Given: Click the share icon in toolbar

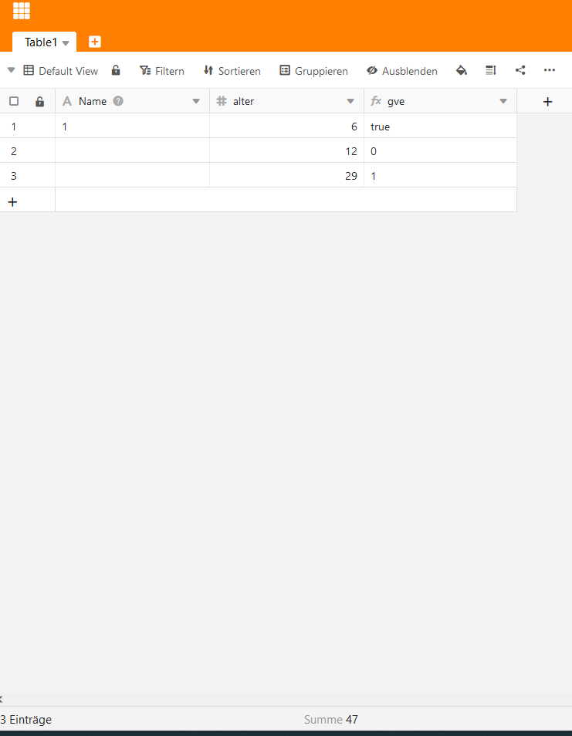Looking at the screenshot, I should (520, 70).
